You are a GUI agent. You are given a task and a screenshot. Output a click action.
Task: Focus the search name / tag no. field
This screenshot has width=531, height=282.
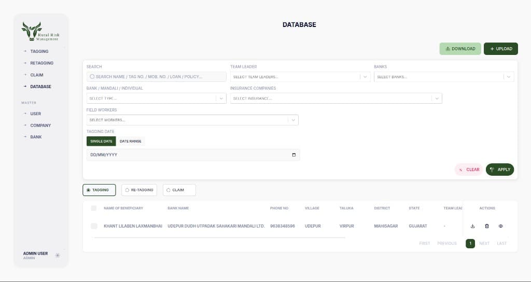[x=157, y=77]
